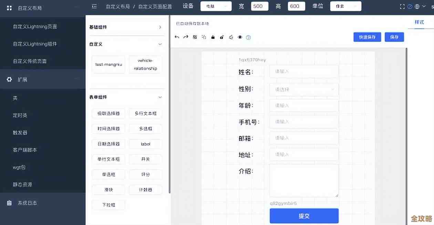Viewport: 434px width, 225px height.
Task: Toggle the grid display icon
Action: tap(195, 37)
